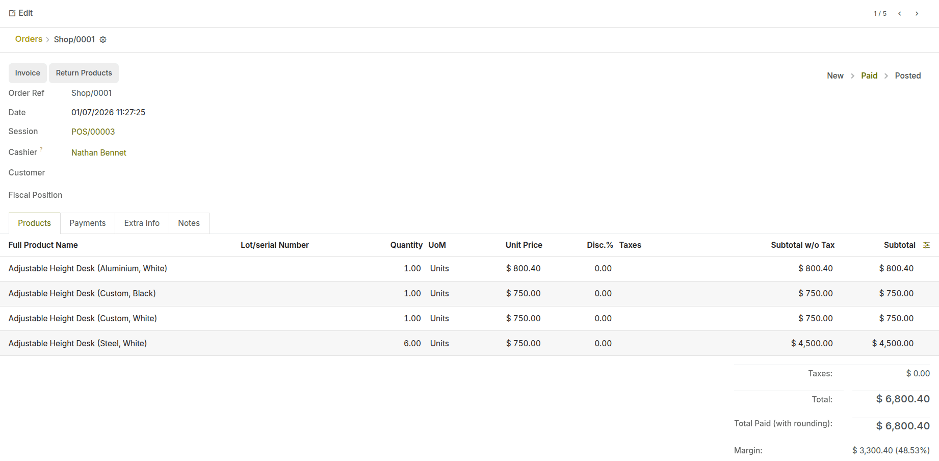939x461 pixels.
Task: Set the order stage to Posted
Action: click(908, 75)
